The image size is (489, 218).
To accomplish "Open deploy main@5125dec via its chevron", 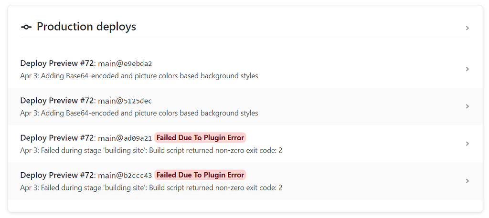I will (467, 106).
